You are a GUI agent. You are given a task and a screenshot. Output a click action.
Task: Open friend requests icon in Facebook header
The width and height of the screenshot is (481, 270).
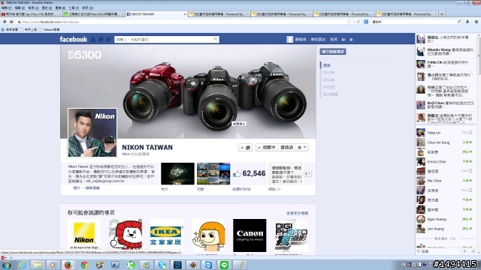[93, 40]
